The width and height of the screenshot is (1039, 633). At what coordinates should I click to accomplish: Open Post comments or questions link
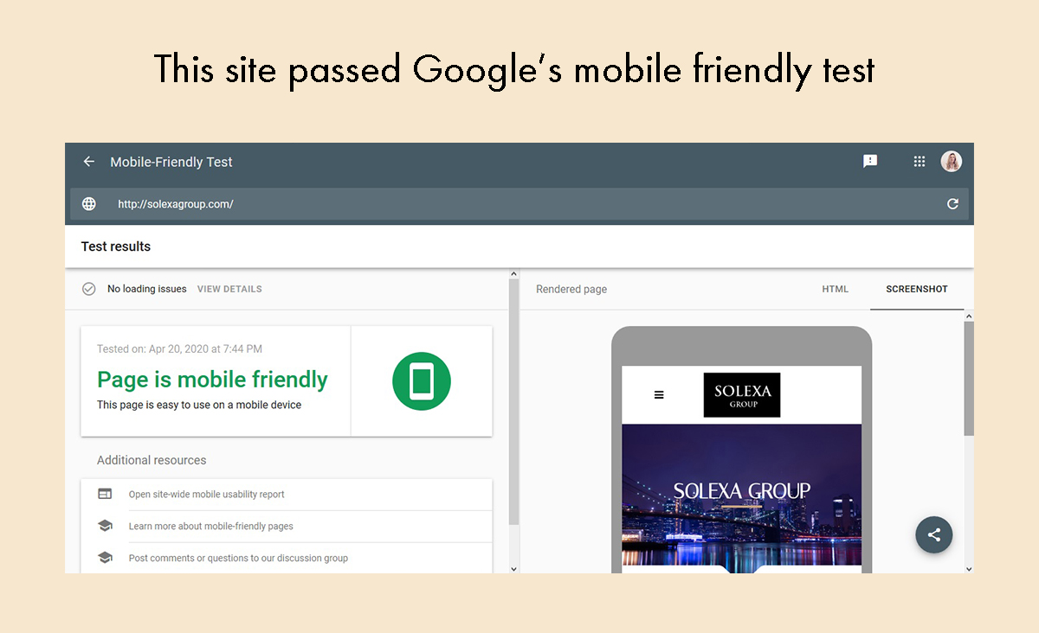click(238, 558)
